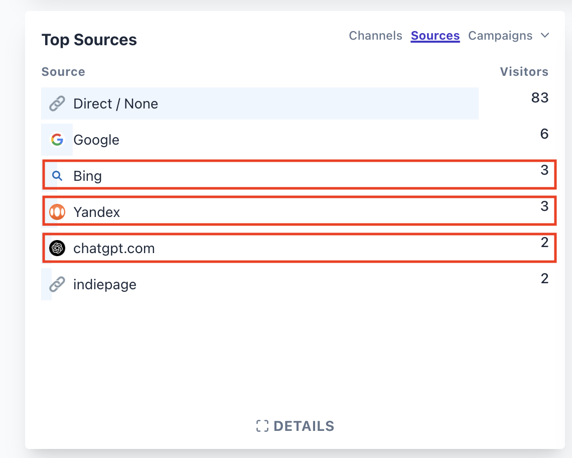Click the indiepage link icon

(57, 284)
